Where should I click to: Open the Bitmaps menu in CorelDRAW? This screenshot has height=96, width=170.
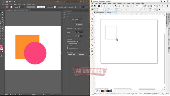120,3
